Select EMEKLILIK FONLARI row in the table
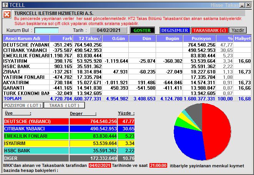The height and width of the screenshot is (175, 254). tap(127, 55)
